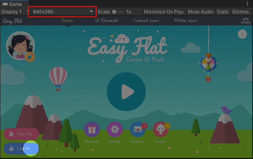Toggle Maximize On Play
Image resolution: width=253 pixels, height=159 pixels.
(164, 12)
